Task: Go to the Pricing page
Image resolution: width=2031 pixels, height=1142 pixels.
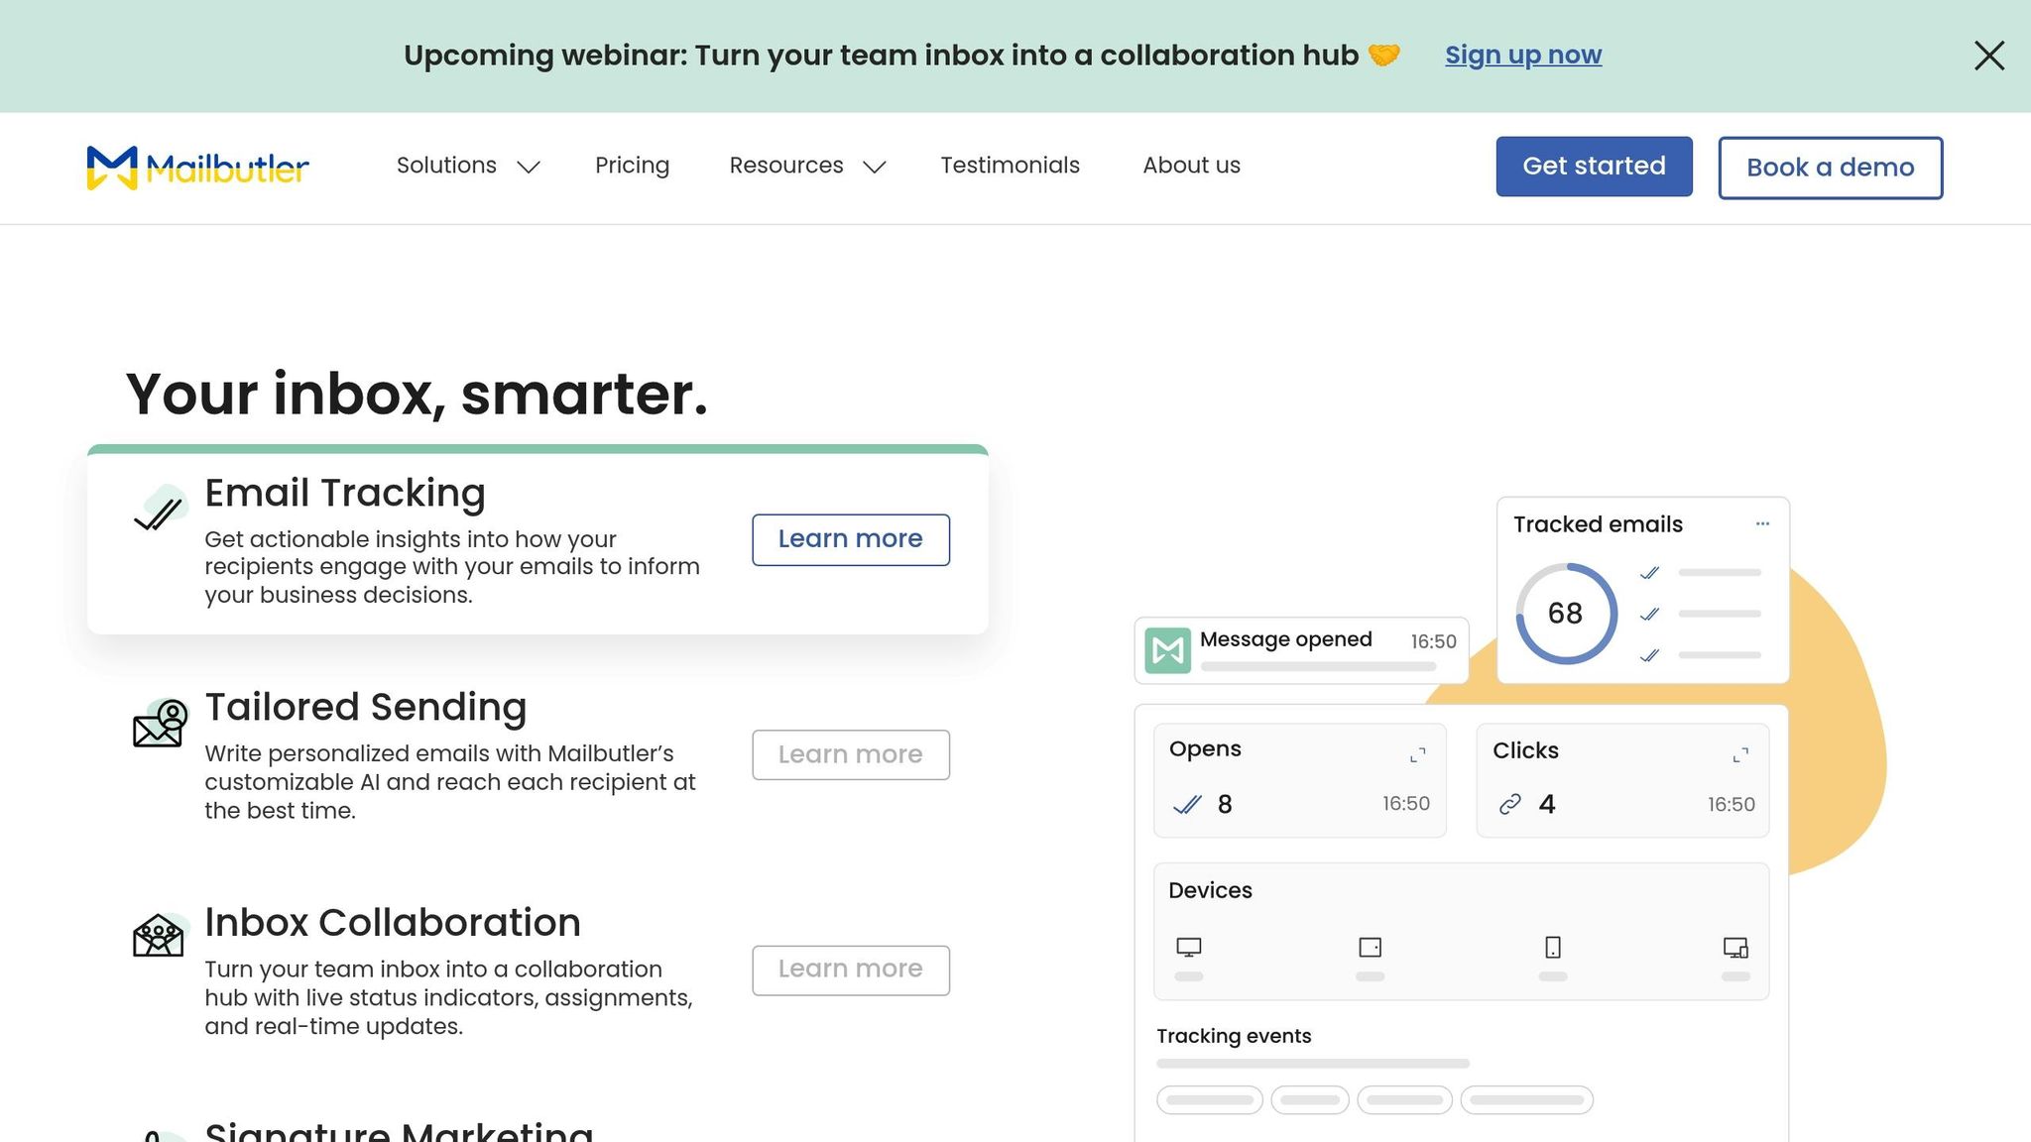Action: click(632, 166)
